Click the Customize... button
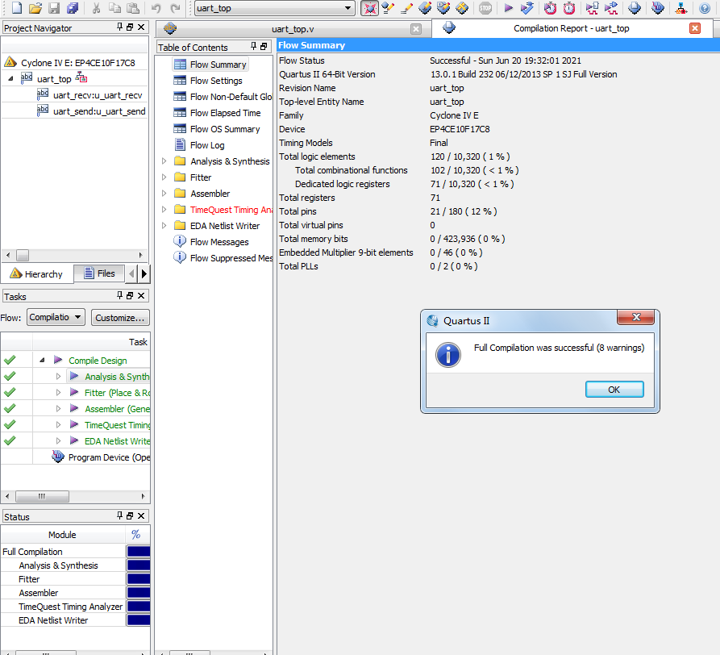The image size is (720, 655). click(120, 317)
